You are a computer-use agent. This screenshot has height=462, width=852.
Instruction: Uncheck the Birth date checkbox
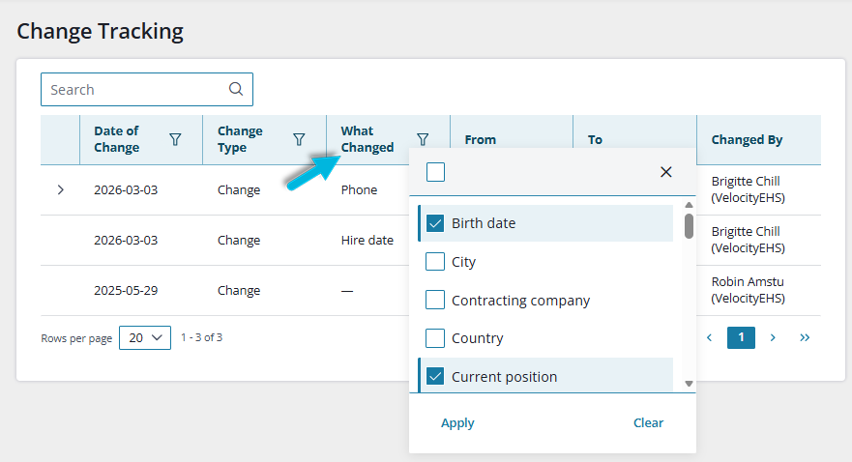(435, 223)
